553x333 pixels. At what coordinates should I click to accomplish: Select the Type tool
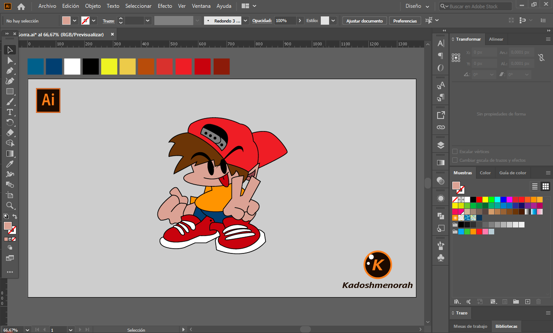tap(10, 112)
